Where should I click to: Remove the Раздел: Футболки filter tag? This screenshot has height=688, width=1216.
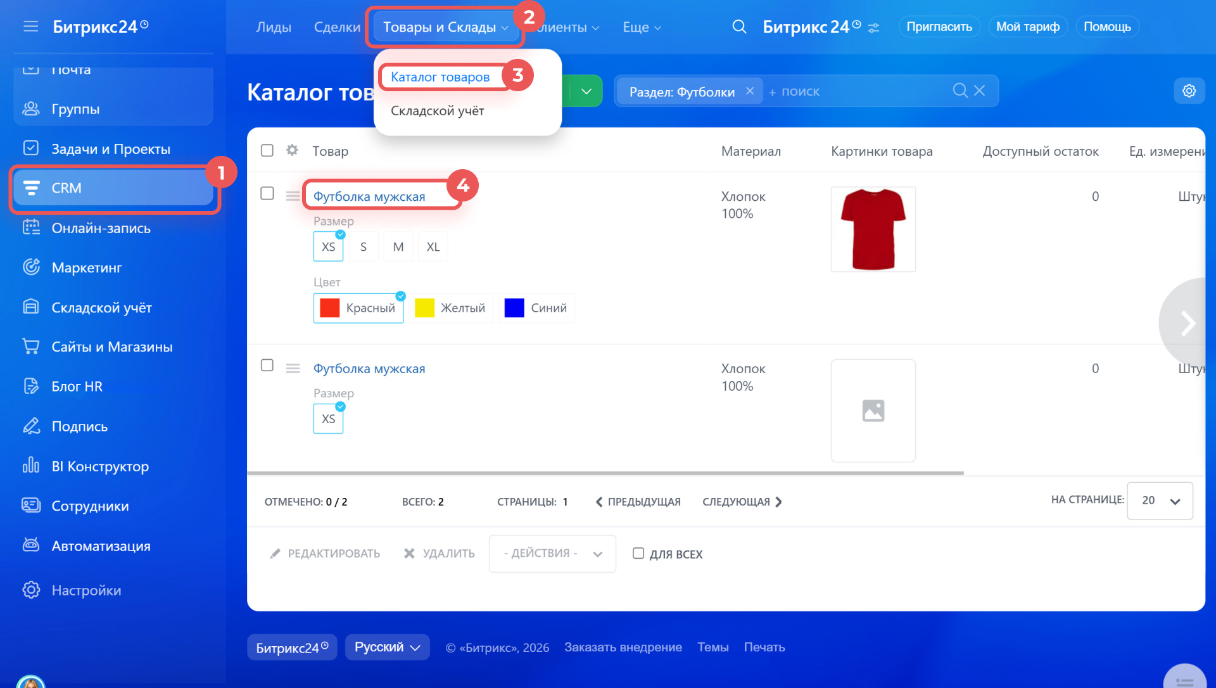pyautogui.click(x=750, y=91)
